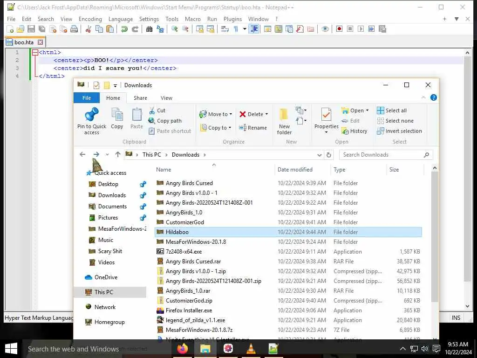Select the Hildaboo folder row
The width and height of the screenshot is (477, 358).
tap(288, 232)
